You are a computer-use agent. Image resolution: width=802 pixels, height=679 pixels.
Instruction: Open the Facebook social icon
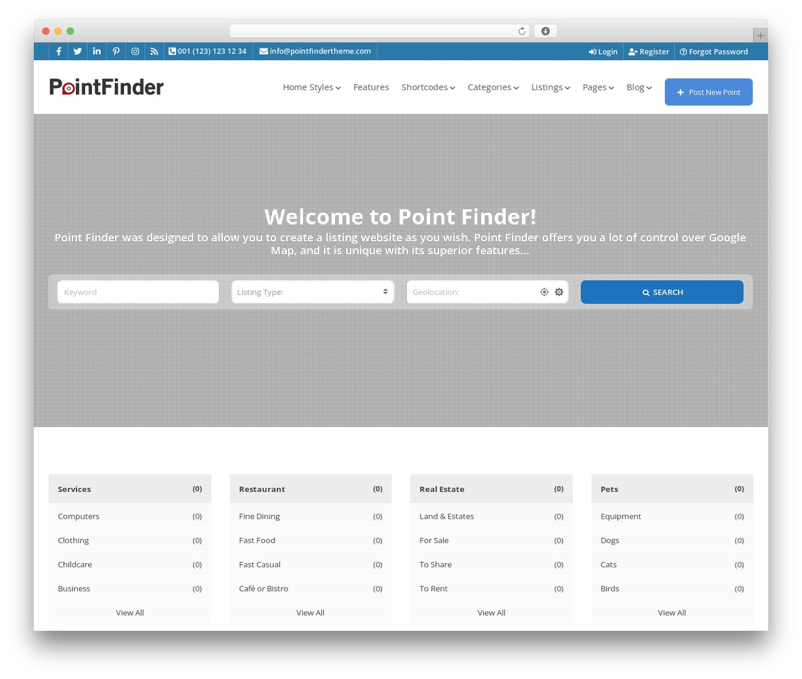point(59,51)
